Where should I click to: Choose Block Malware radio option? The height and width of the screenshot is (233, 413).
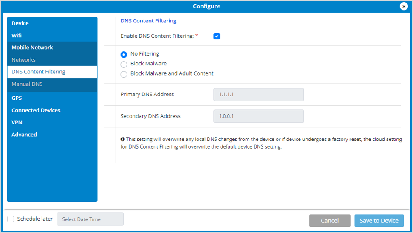[124, 65]
